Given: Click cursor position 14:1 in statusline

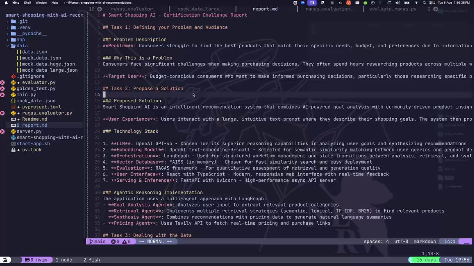Looking at the screenshot, I should coord(450,242).
